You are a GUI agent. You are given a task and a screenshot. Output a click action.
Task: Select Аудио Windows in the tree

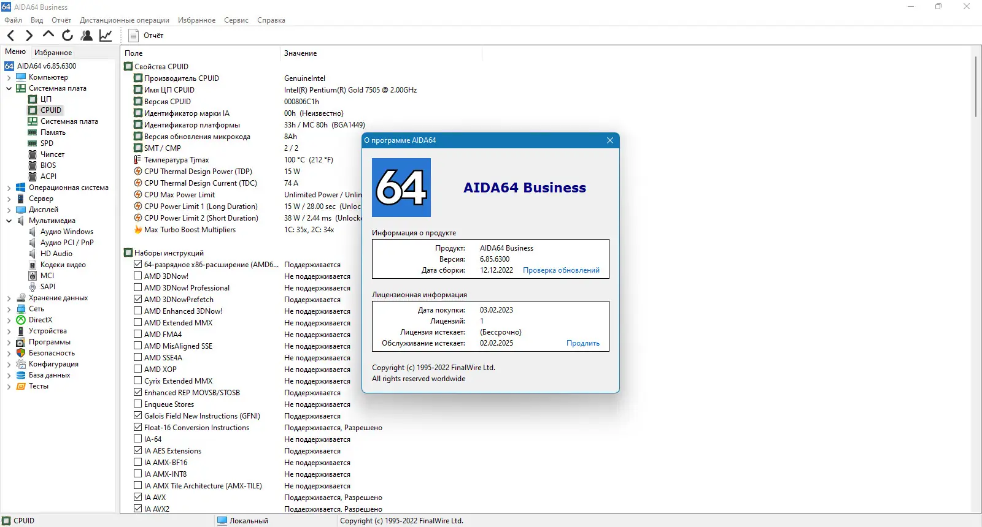click(67, 232)
